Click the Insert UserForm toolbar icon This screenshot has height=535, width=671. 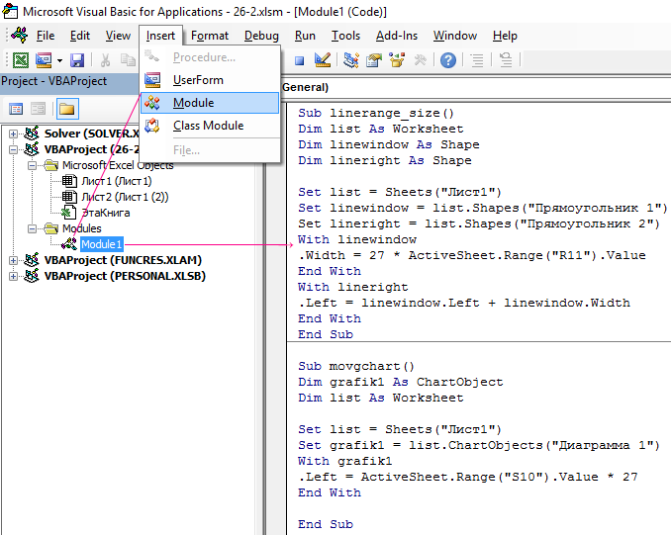[44, 60]
